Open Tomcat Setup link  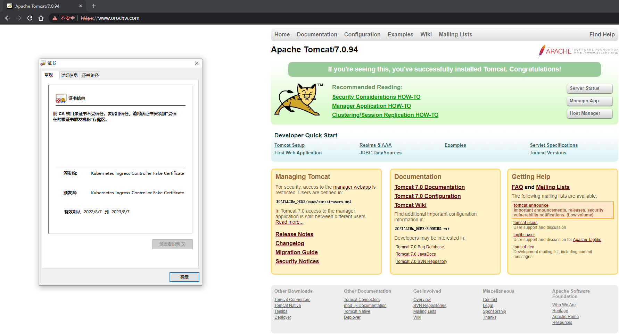coord(289,145)
